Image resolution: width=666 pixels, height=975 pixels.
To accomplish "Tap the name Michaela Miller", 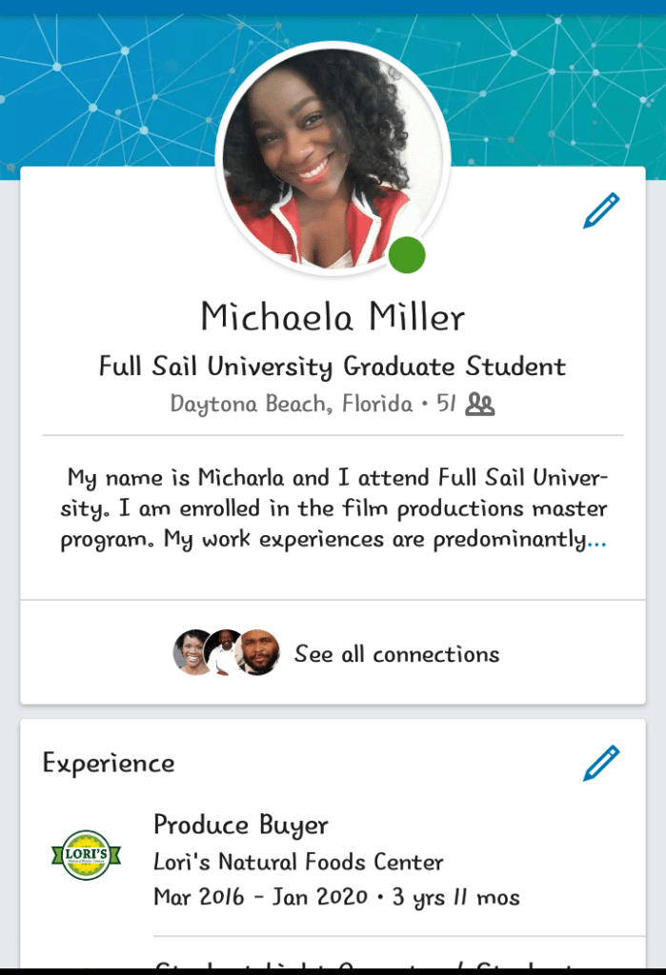I will click(x=333, y=316).
